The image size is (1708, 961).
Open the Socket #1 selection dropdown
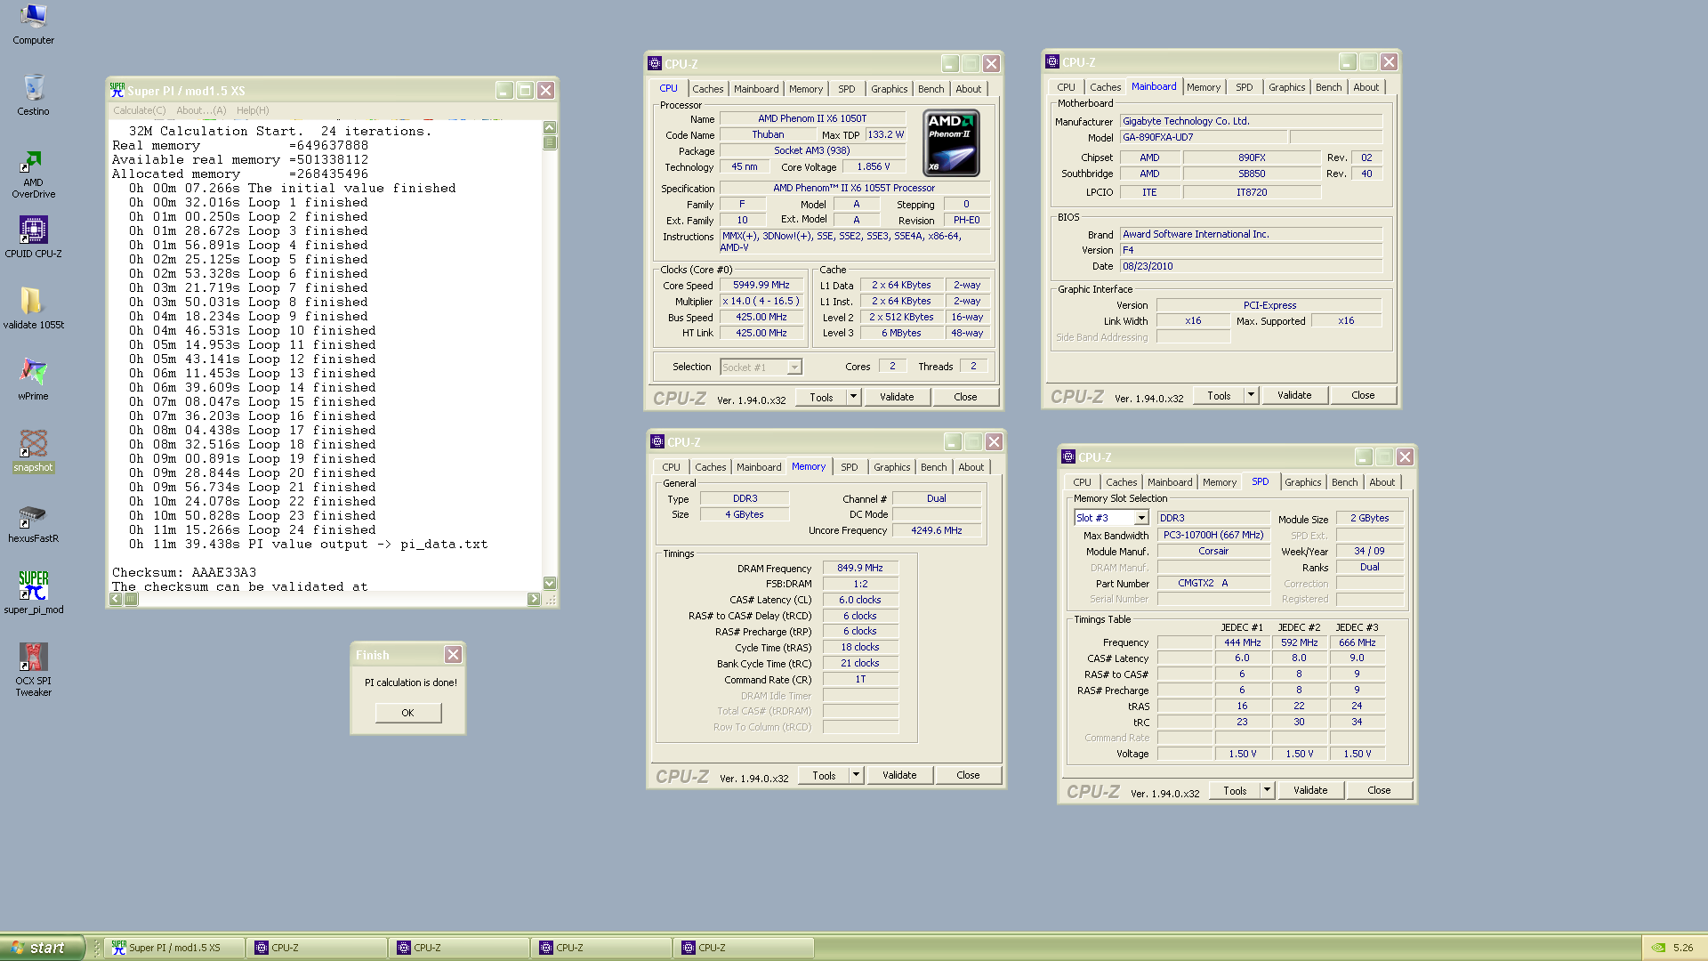pos(794,367)
